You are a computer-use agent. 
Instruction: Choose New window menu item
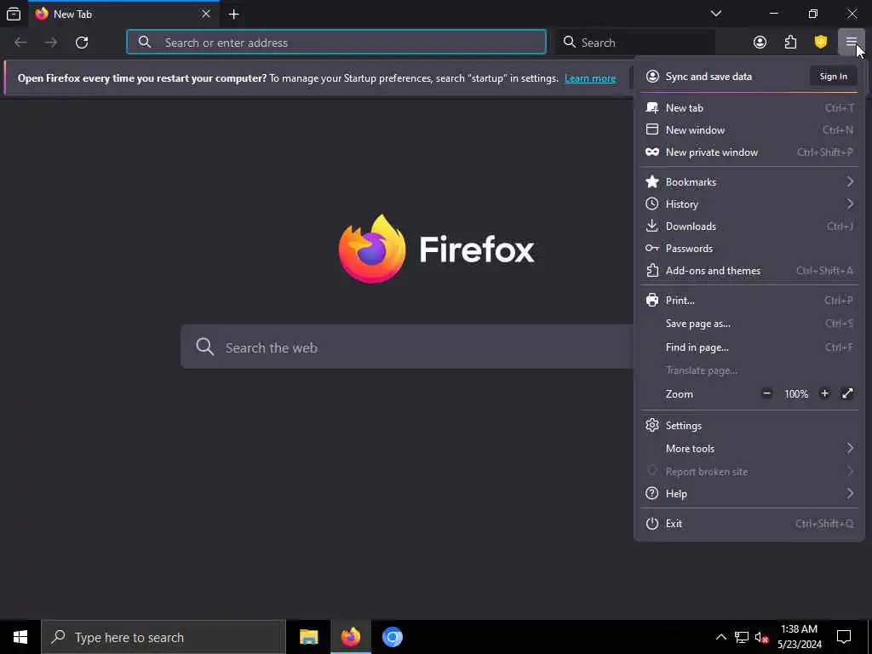point(749,130)
